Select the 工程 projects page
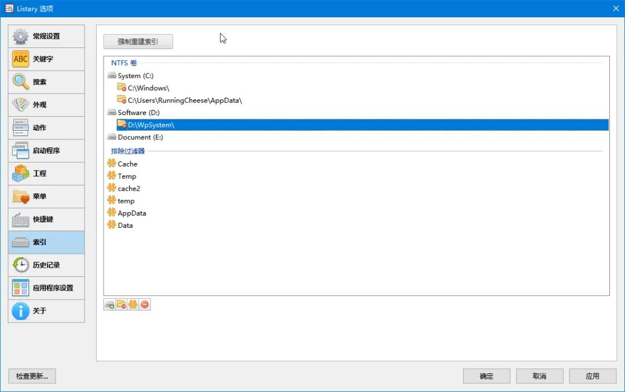This screenshot has width=625, height=392. [46, 173]
